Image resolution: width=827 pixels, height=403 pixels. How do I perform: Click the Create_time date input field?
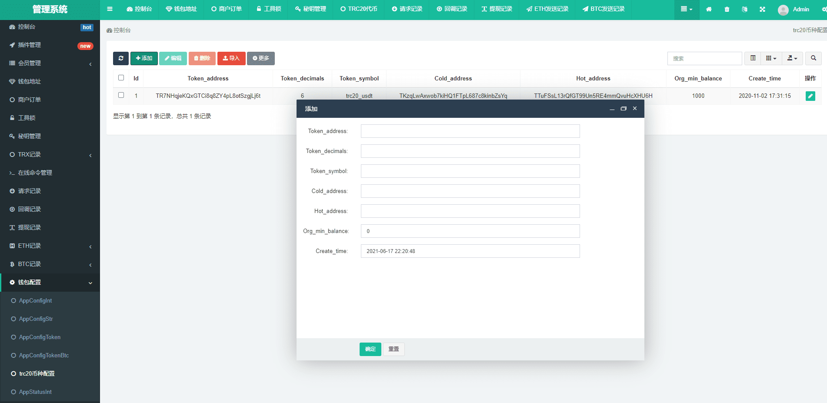[x=470, y=251]
